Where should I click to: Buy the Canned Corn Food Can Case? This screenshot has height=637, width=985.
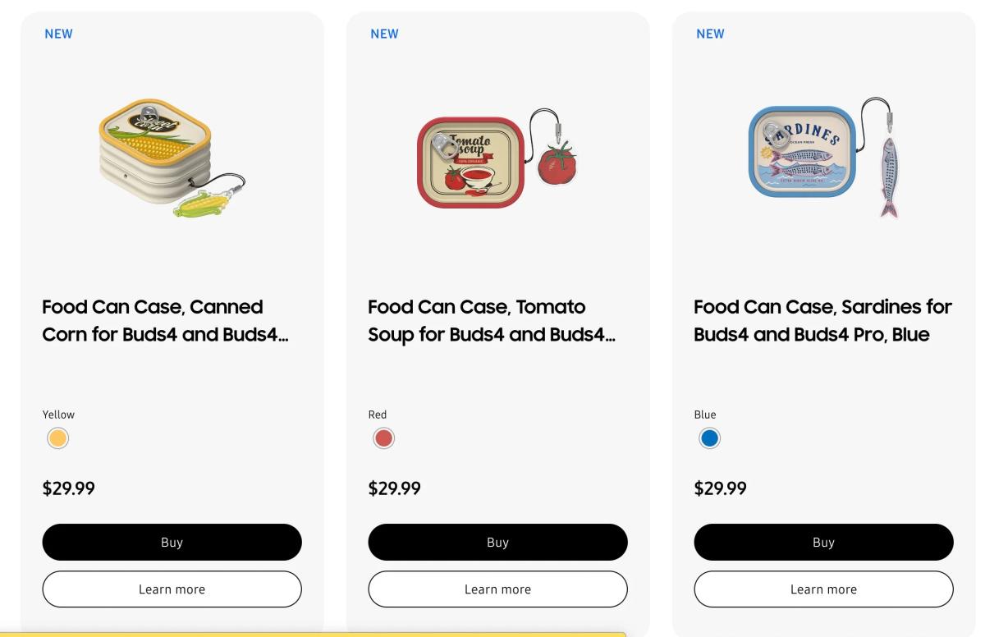point(172,542)
